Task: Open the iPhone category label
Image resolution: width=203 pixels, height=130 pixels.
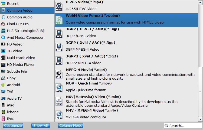Action: click(x=13, y=112)
